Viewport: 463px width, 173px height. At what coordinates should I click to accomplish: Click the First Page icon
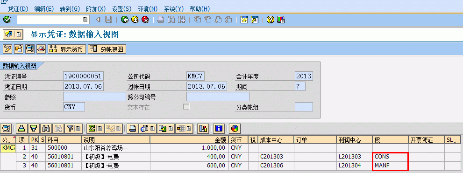[197, 20]
